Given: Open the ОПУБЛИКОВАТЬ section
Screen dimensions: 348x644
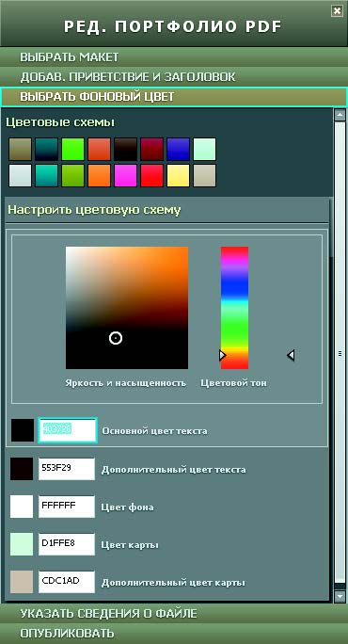Looking at the screenshot, I should point(174,633).
